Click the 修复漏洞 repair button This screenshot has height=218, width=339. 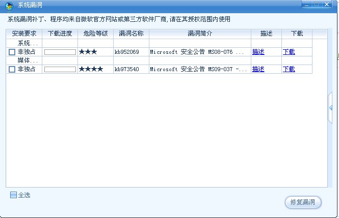[303, 202]
